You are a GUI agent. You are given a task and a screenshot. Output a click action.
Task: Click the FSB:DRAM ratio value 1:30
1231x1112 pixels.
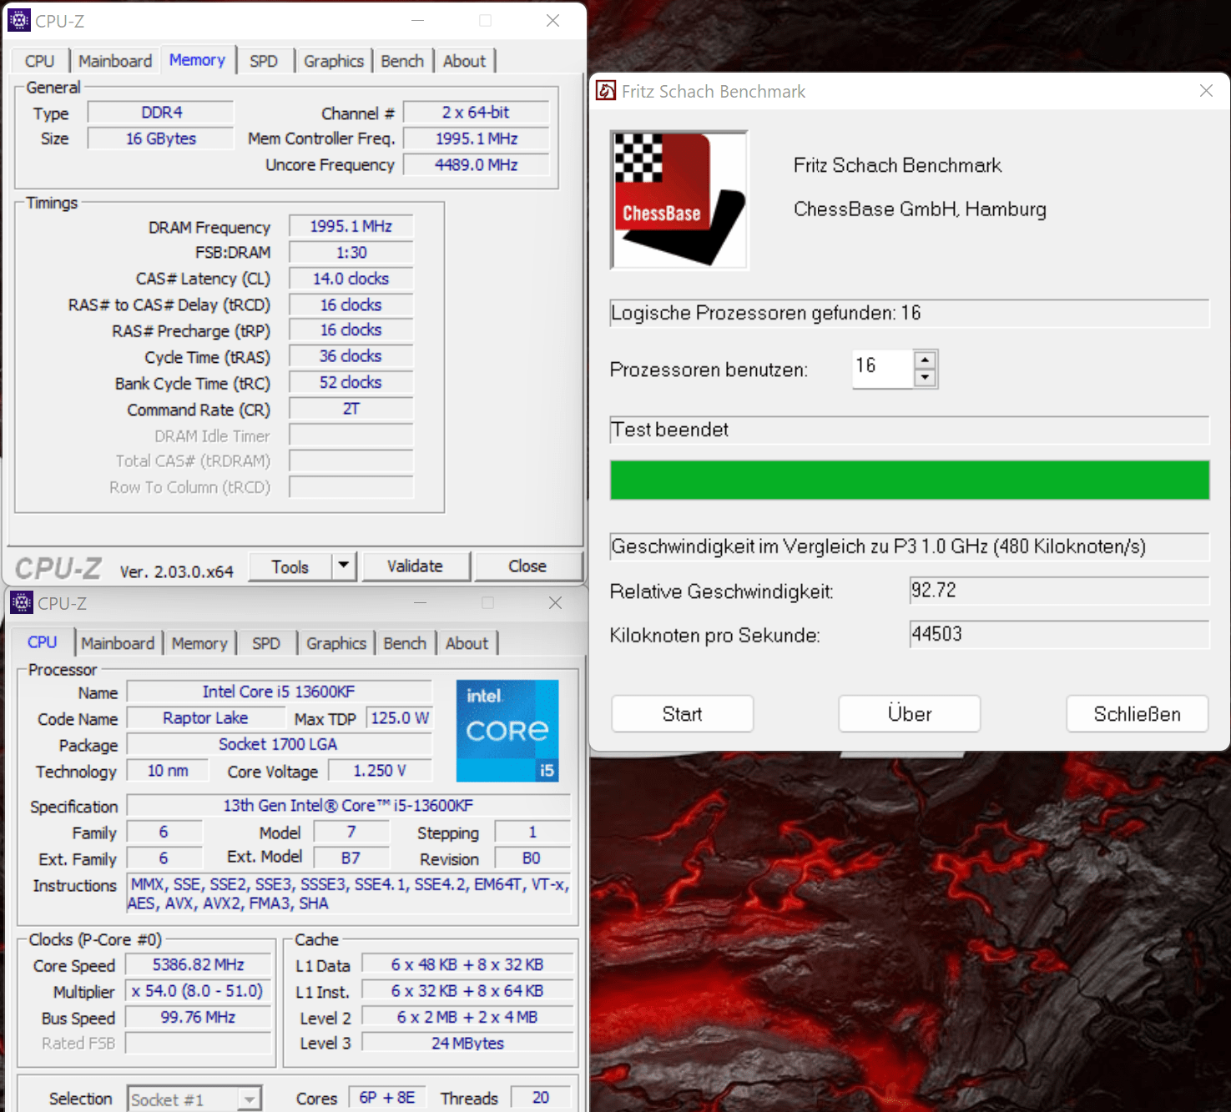[x=351, y=252]
